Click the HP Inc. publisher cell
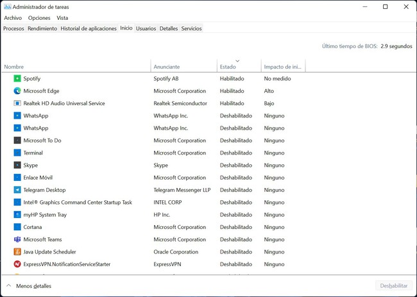Viewport: 417px width, 297px height. tap(162, 215)
